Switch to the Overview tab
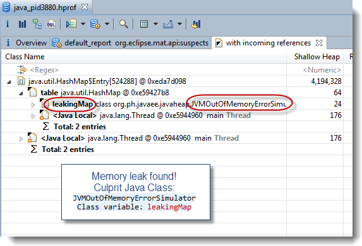 [26, 43]
